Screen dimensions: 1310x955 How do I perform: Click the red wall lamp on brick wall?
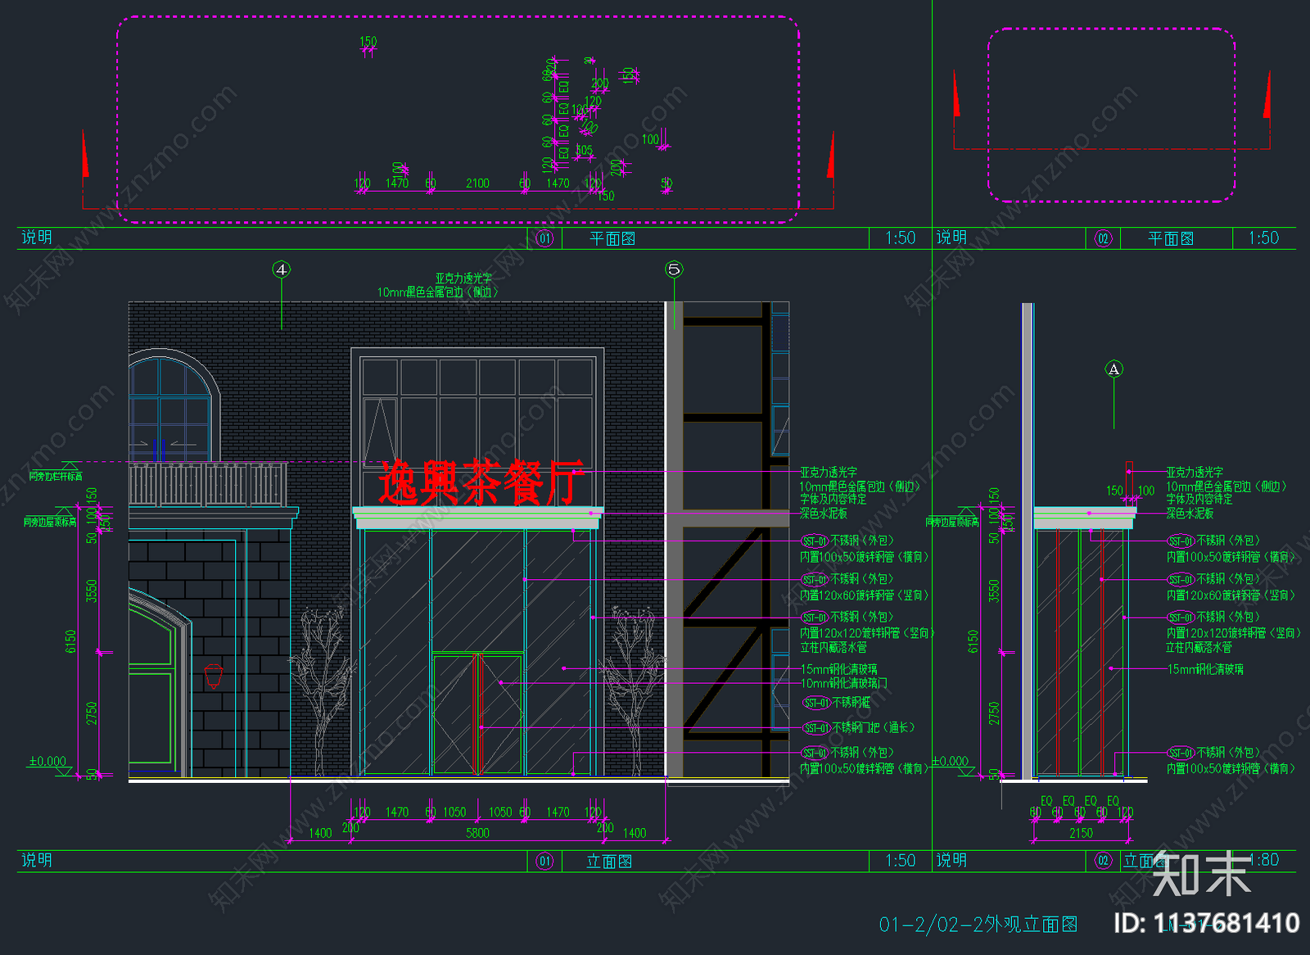click(x=214, y=677)
